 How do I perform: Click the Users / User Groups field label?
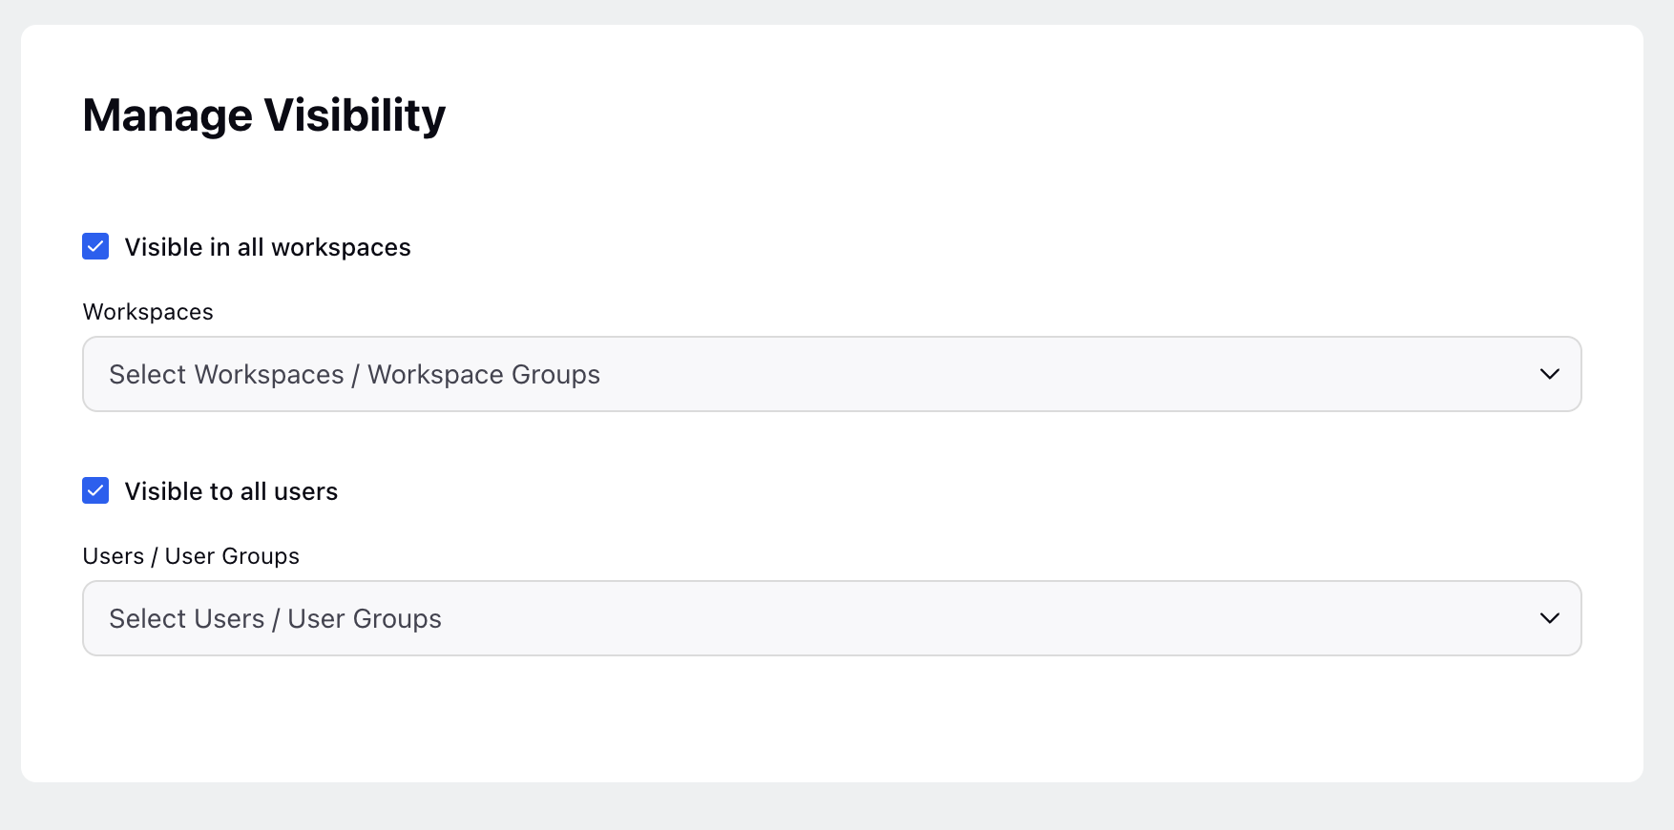tap(191, 556)
